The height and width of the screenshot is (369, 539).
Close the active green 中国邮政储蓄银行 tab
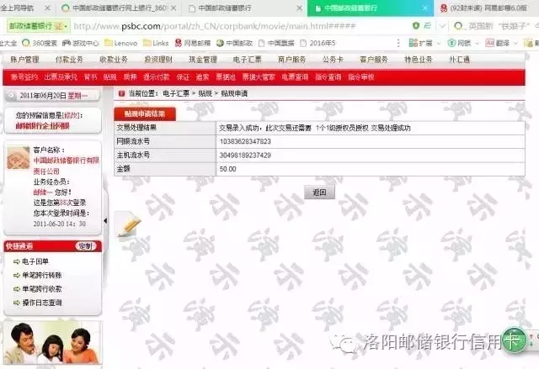click(425, 8)
